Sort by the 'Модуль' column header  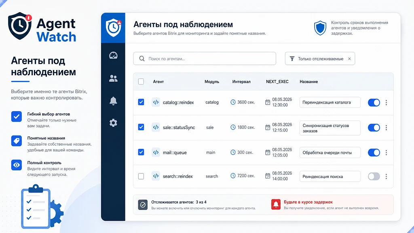[212, 82]
